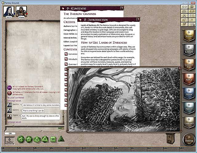
Task: Click the globe icon in top-right grid
Action: 192,7
